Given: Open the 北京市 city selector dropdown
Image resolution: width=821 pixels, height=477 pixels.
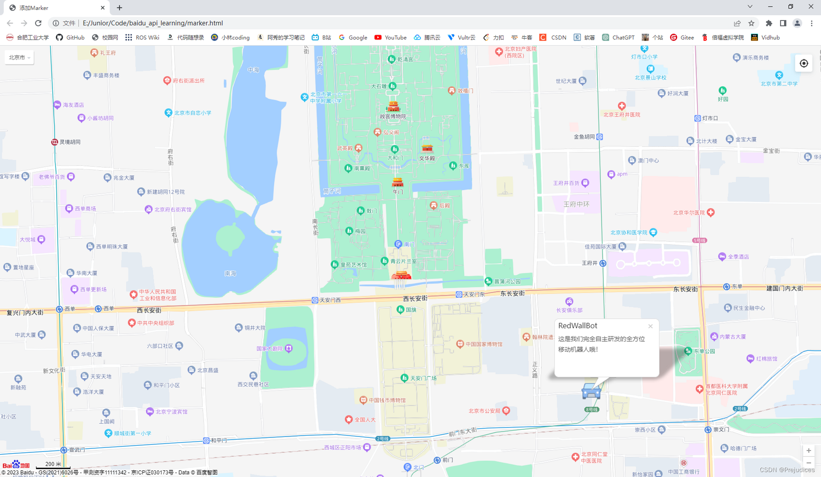Looking at the screenshot, I should 18,57.
